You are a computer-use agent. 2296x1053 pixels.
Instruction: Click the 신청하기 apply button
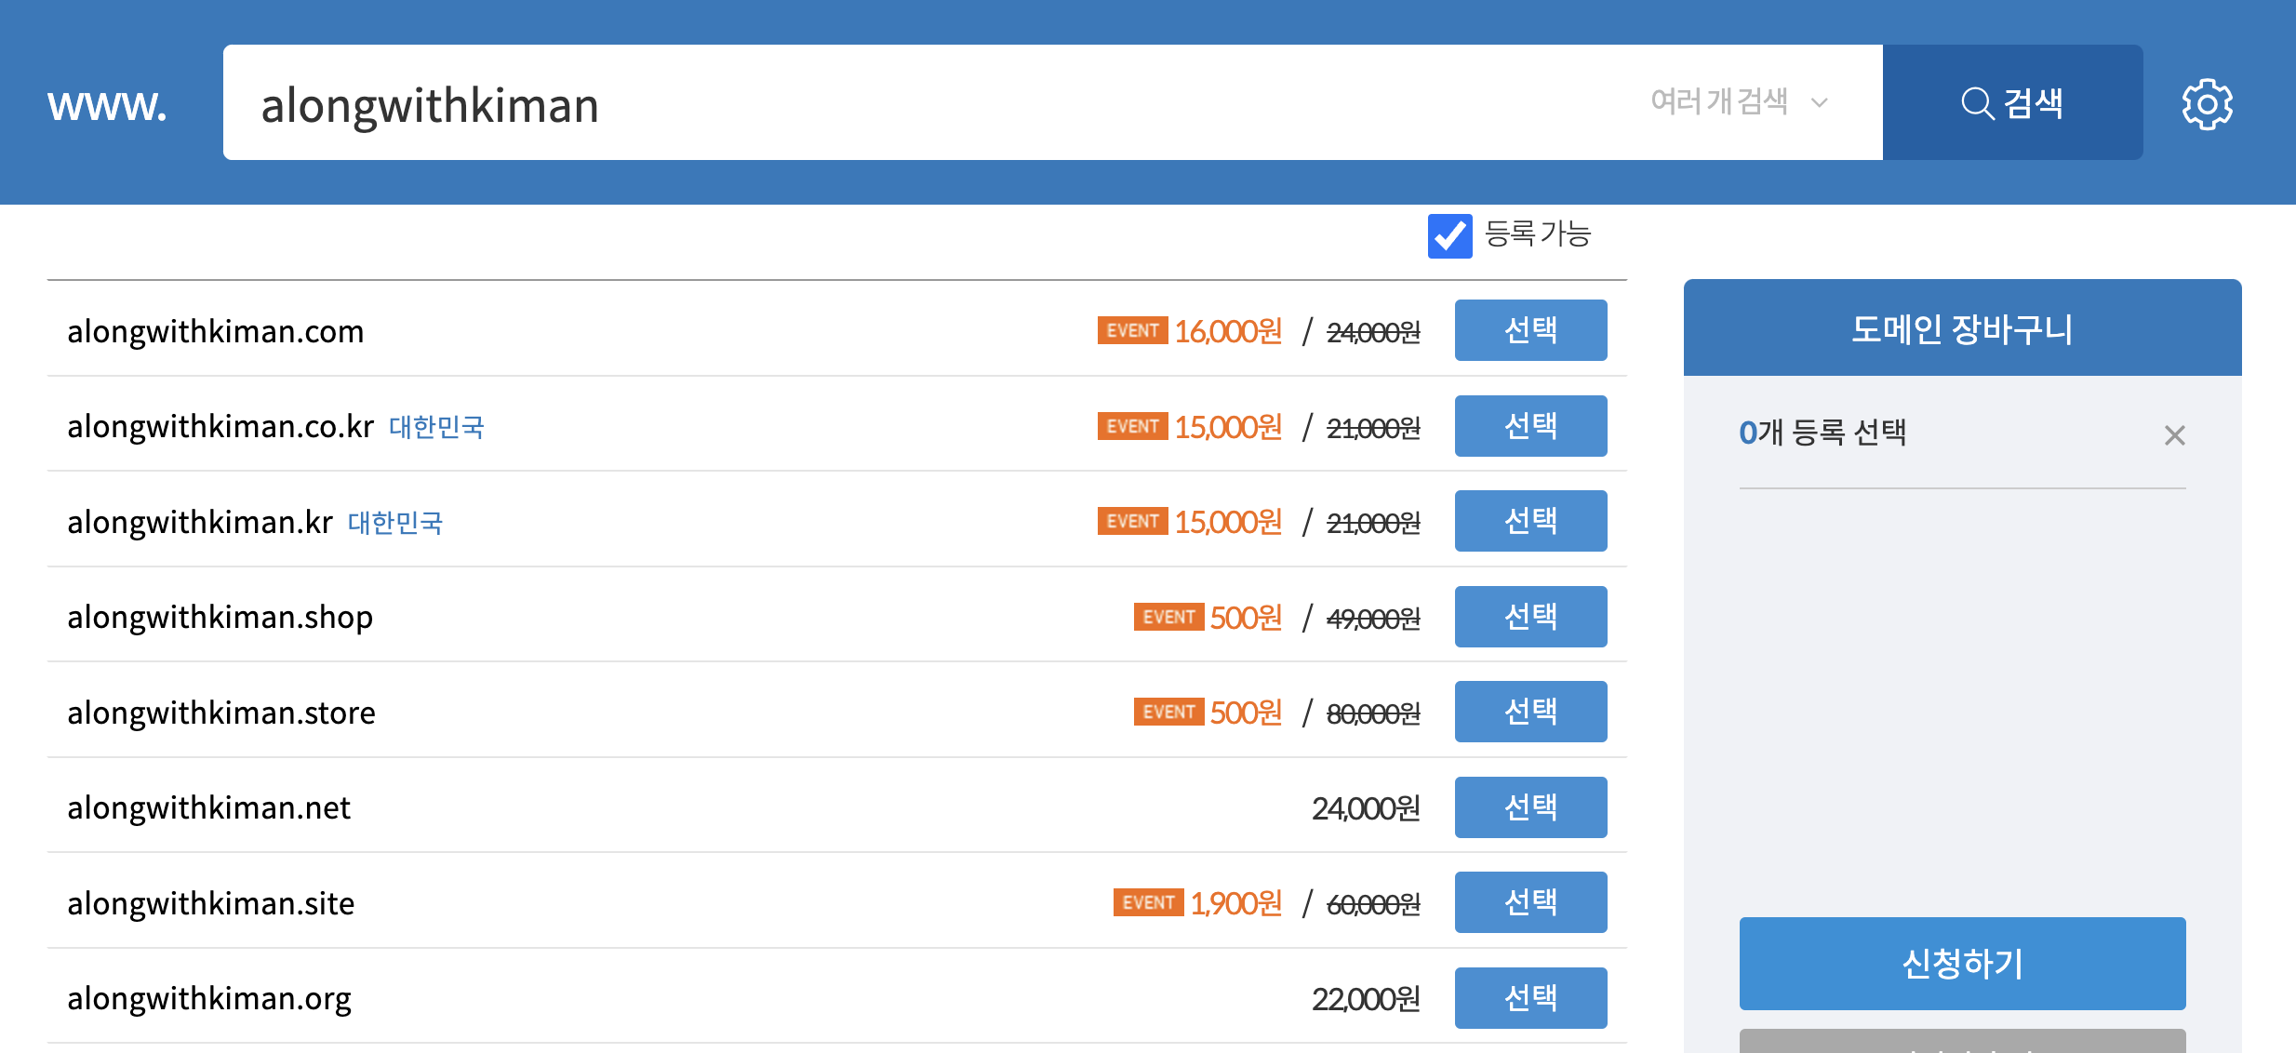[x=1962, y=964]
